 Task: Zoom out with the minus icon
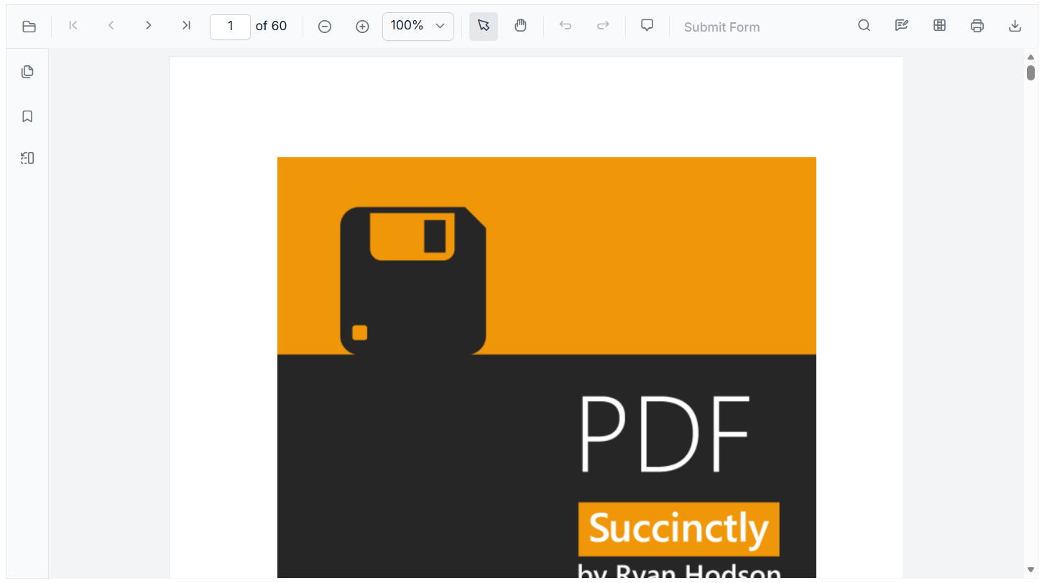pos(325,27)
